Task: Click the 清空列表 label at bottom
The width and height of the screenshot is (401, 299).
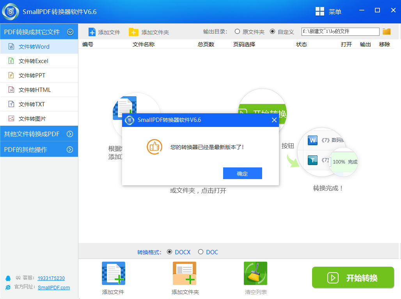Action: [x=256, y=292]
